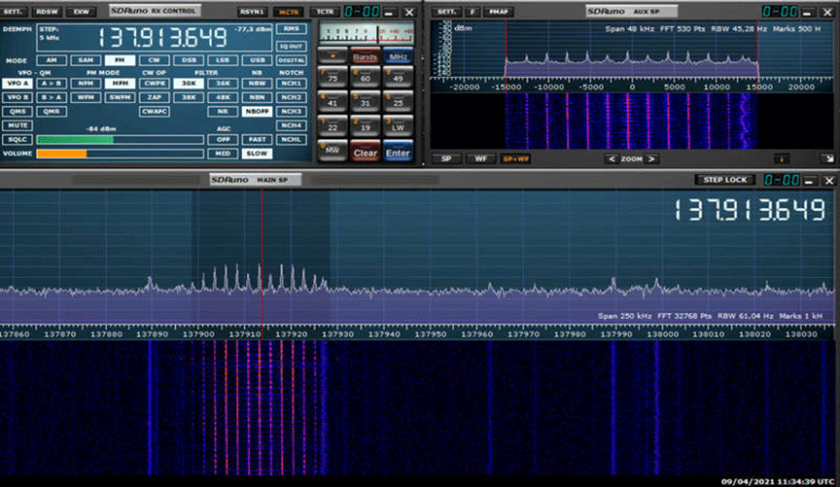Viewport: 840px width, 487px height.
Task: Select USB mode
Action: pos(257,60)
